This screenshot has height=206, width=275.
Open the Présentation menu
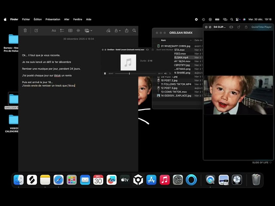tap(53, 19)
